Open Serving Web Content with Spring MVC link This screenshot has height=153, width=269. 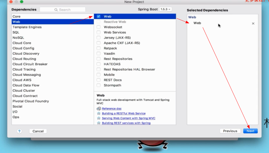click(129, 118)
